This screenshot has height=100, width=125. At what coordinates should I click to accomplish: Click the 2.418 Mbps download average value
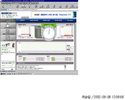point(40,58)
